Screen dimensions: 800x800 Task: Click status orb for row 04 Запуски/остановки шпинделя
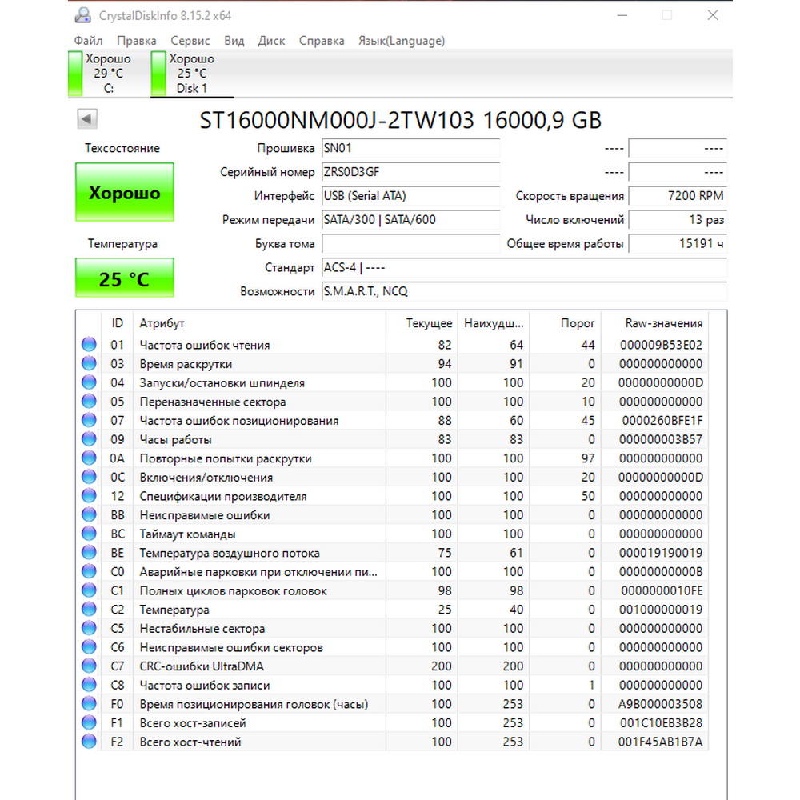(x=89, y=382)
